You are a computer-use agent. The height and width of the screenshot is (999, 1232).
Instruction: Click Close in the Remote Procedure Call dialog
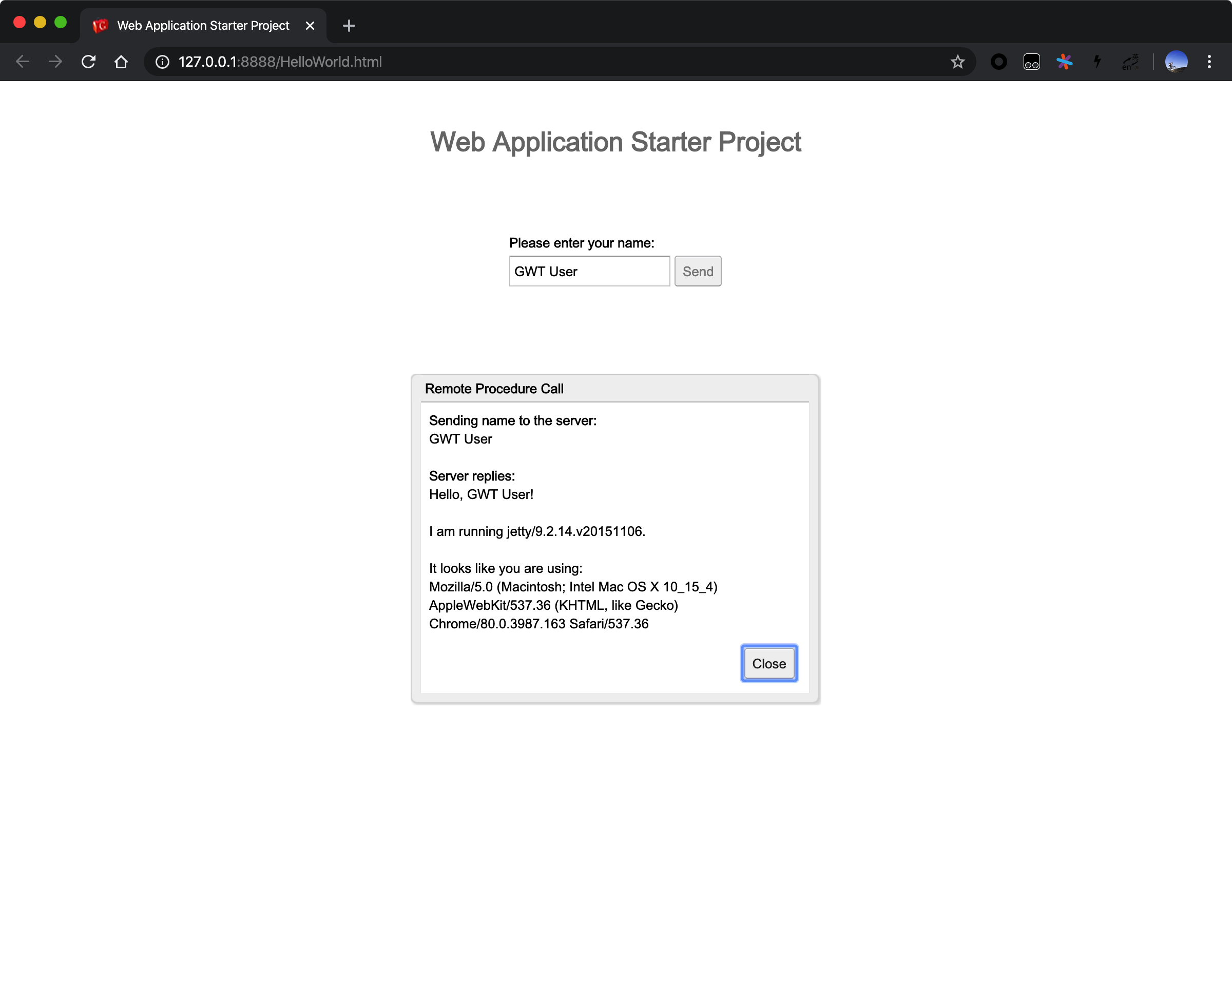tap(769, 663)
